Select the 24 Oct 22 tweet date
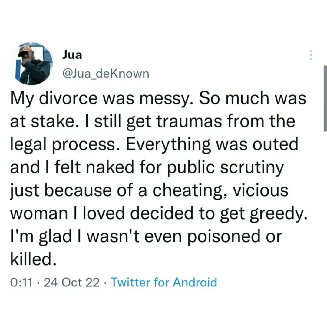Screen dimensions: 327x327 pos(71,282)
